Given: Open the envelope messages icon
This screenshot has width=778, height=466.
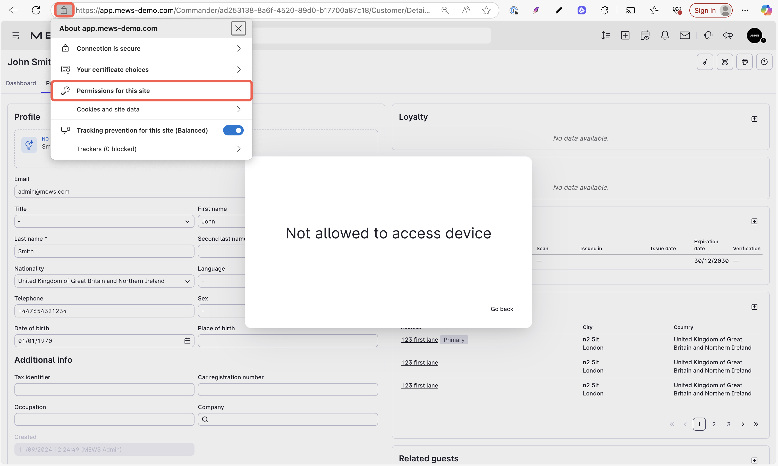Looking at the screenshot, I should click(x=684, y=36).
